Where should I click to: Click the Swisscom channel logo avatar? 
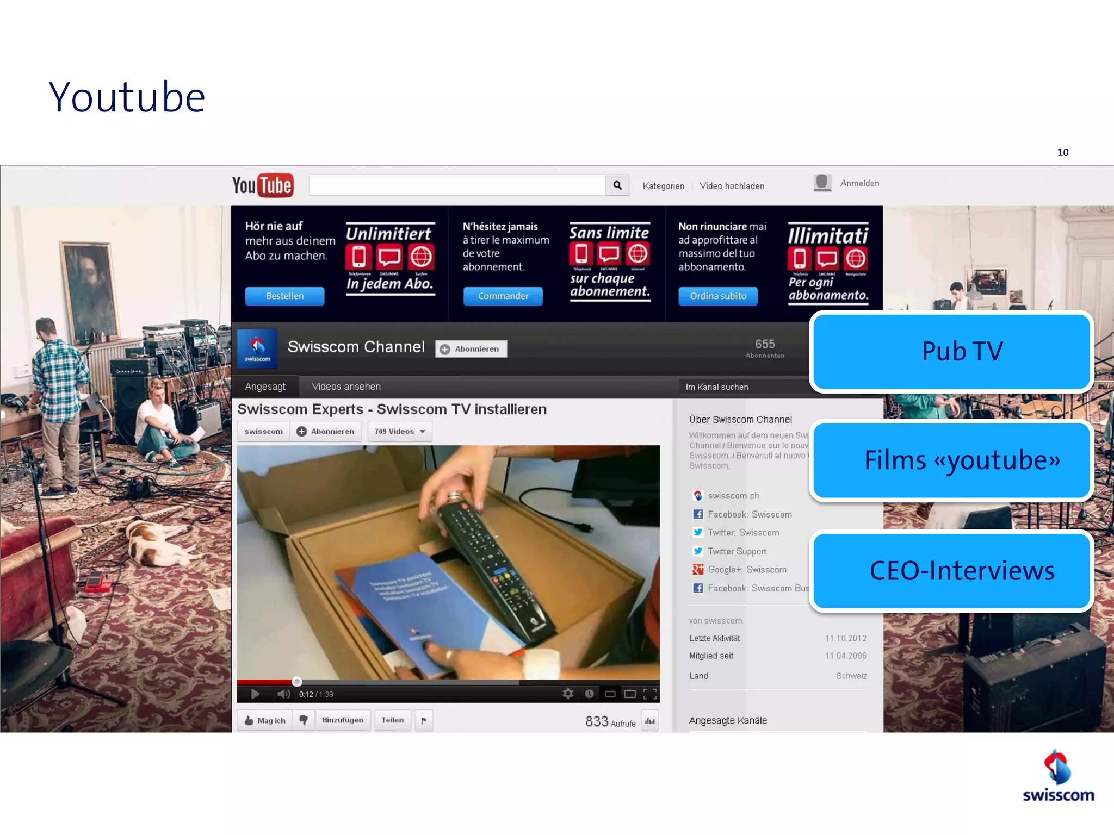(x=257, y=348)
